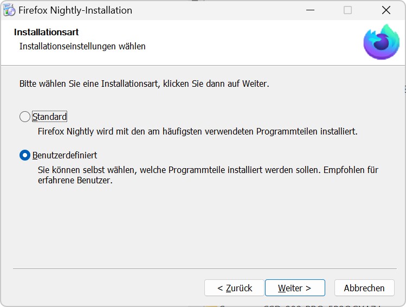The height and width of the screenshot is (307, 406).
Task: Close the Firefox Nightly-Installation window
Action: tap(386, 10)
